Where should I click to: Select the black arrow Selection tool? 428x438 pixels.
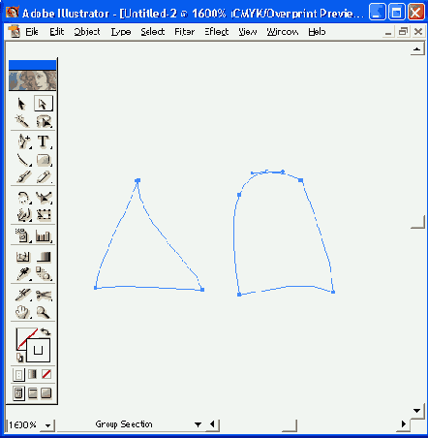tap(21, 104)
